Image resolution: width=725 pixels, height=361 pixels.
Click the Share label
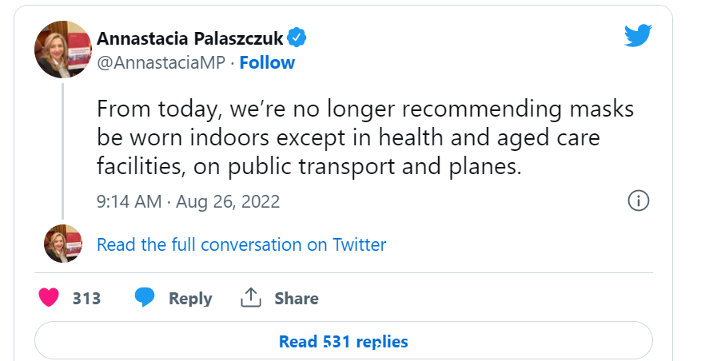(297, 298)
